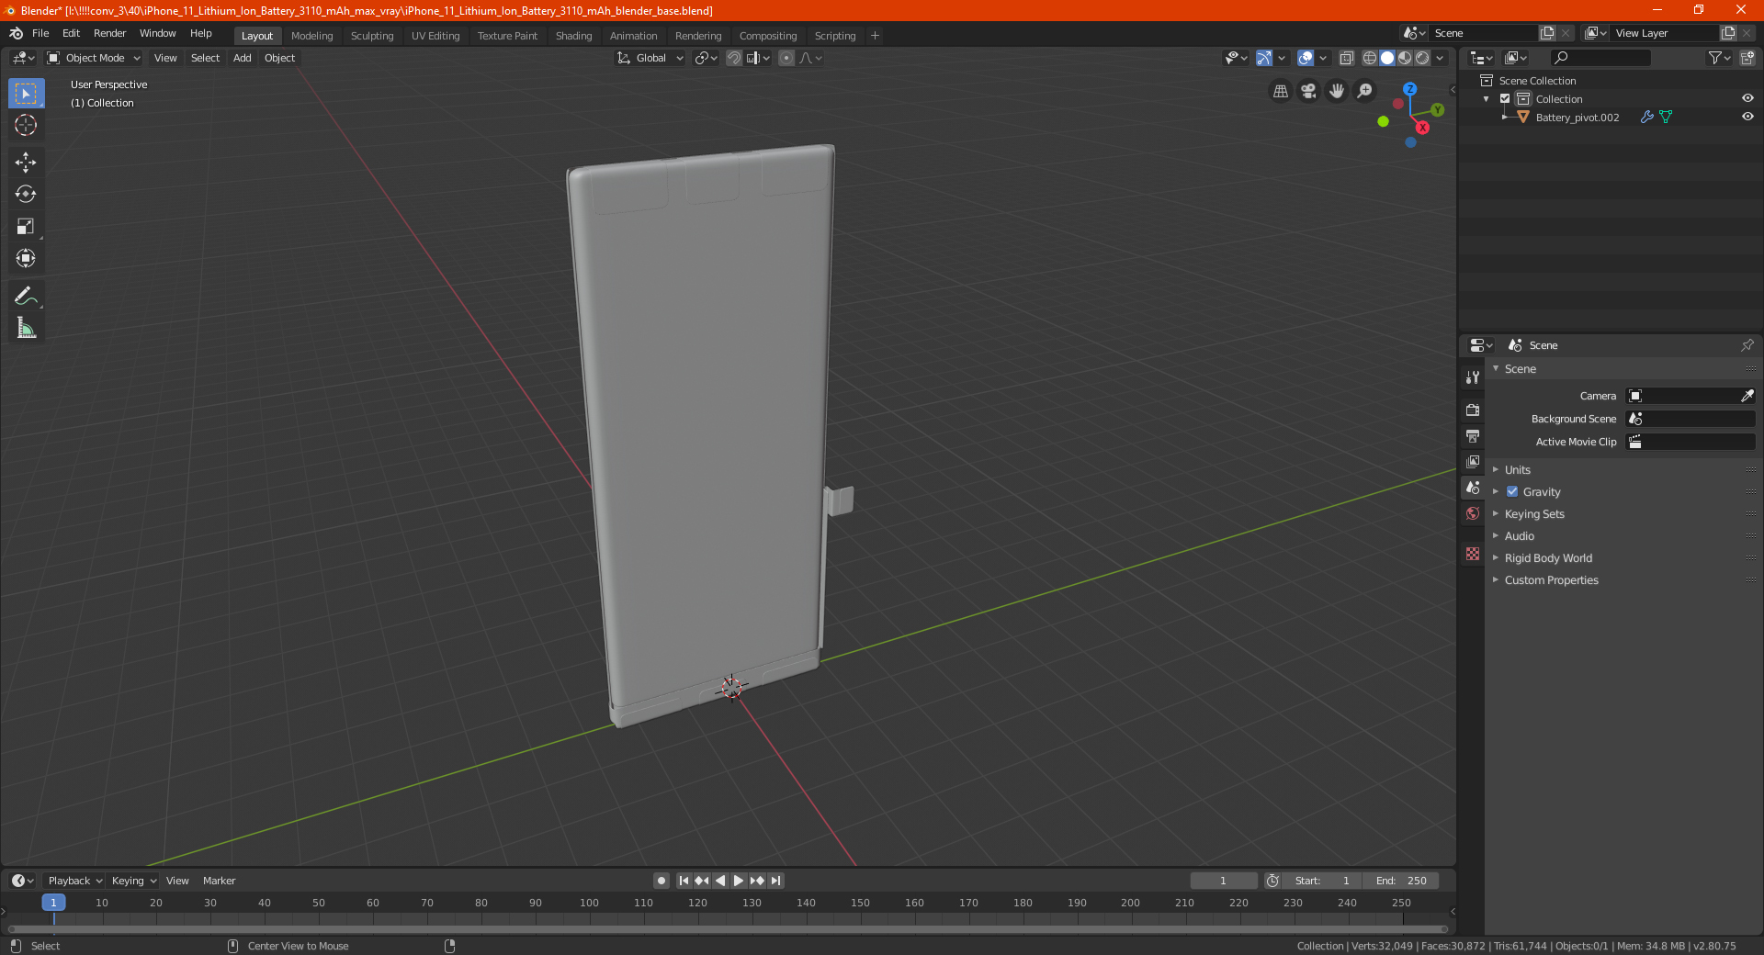Click the camera eyedropper icon
Image resolution: width=1764 pixels, height=955 pixels.
coord(1747,396)
